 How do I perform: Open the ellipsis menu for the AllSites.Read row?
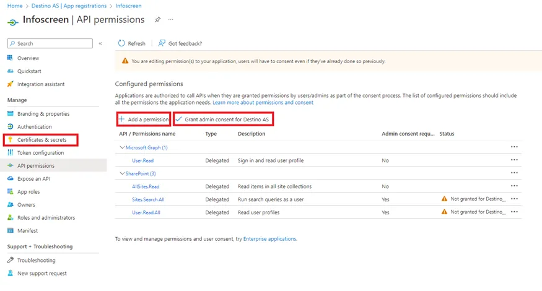coord(514,186)
